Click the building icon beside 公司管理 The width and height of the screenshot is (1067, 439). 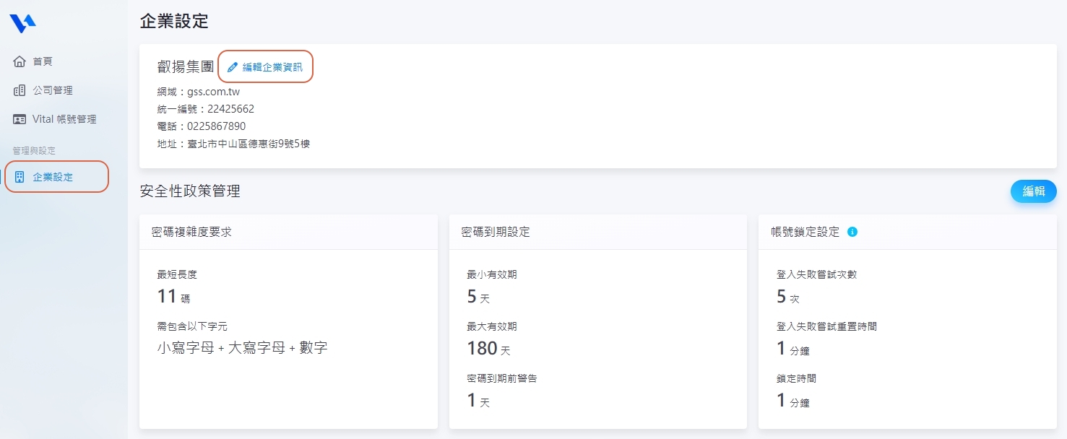20,90
